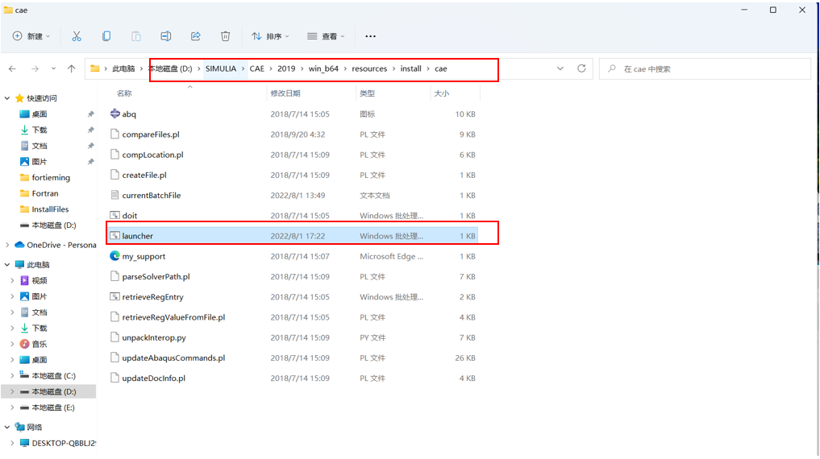Collapse the Quick access (快速访问) tree
The height and width of the screenshot is (459, 820).
[6, 98]
